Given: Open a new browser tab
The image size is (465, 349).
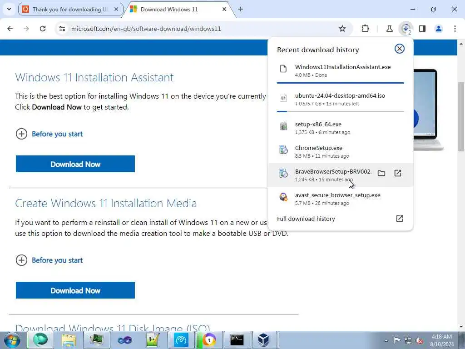Looking at the screenshot, I should (241, 9).
